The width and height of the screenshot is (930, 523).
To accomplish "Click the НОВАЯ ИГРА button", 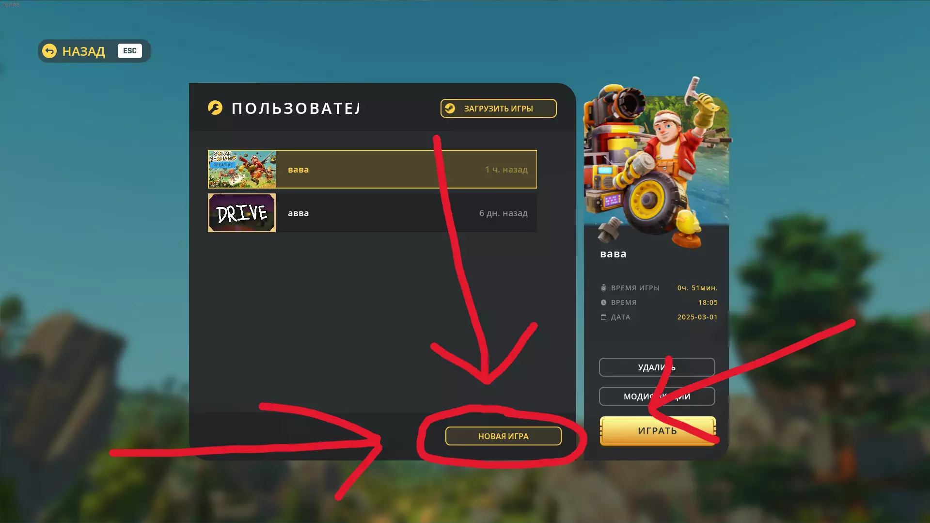I will 503,436.
